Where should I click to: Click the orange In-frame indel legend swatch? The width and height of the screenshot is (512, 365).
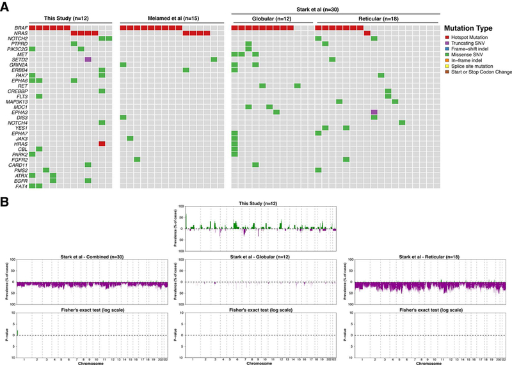pos(447,60)
